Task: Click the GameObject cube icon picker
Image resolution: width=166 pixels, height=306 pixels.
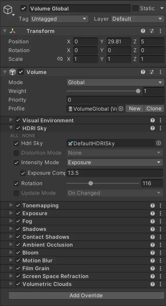Action: tap(8, 10)
